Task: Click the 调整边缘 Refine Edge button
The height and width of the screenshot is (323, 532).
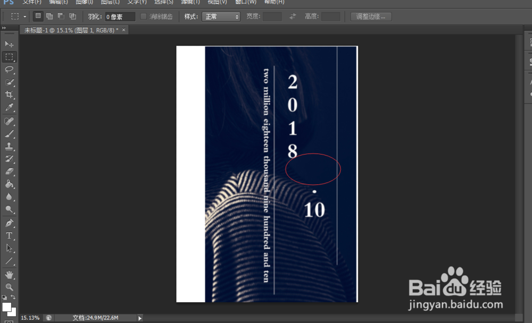Action: [370, 16]
